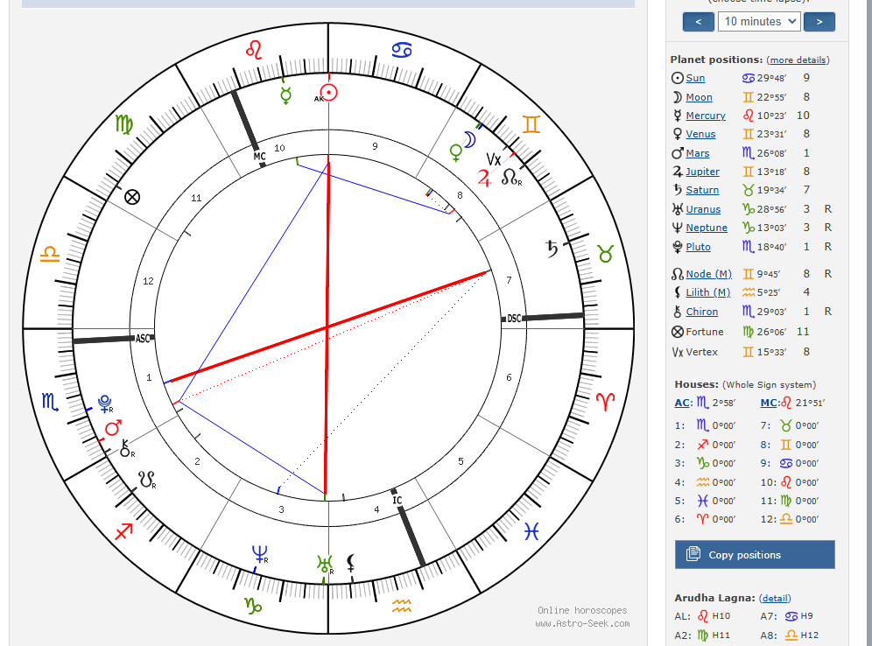Open the Moon planet link
Image resolution: width=872 pixels, height=646 pixels.
pos(699,97)
